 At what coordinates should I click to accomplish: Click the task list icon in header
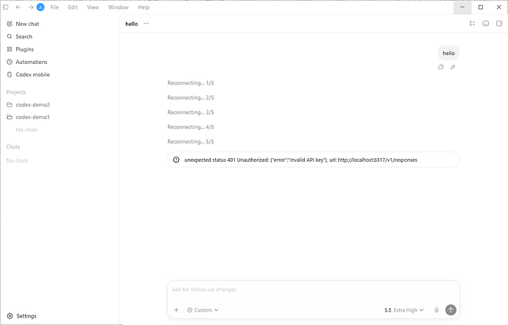(472, 24)
